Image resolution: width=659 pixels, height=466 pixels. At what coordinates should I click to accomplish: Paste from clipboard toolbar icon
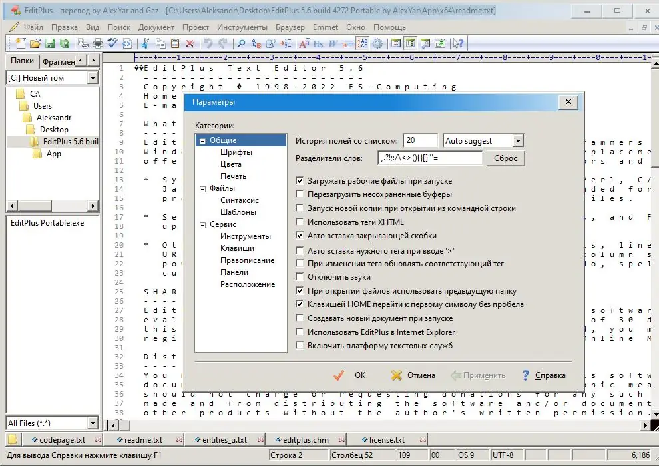[x=175, y=43]
